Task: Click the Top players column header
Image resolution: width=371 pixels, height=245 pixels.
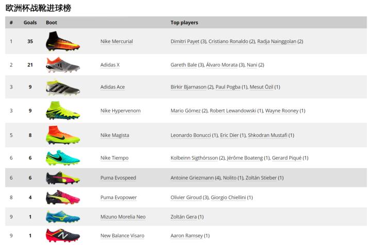Action: click(184, 23)
